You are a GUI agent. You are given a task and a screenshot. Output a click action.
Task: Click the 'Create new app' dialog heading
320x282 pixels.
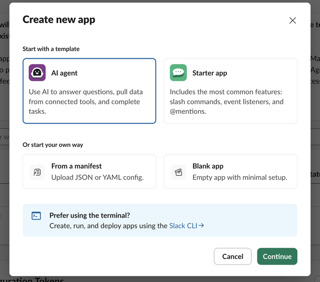click(x=59, y=20)
